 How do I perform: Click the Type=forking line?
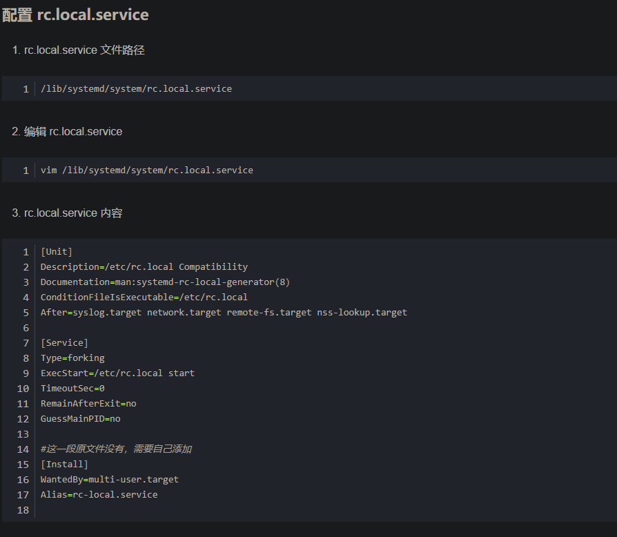[72, 358]
